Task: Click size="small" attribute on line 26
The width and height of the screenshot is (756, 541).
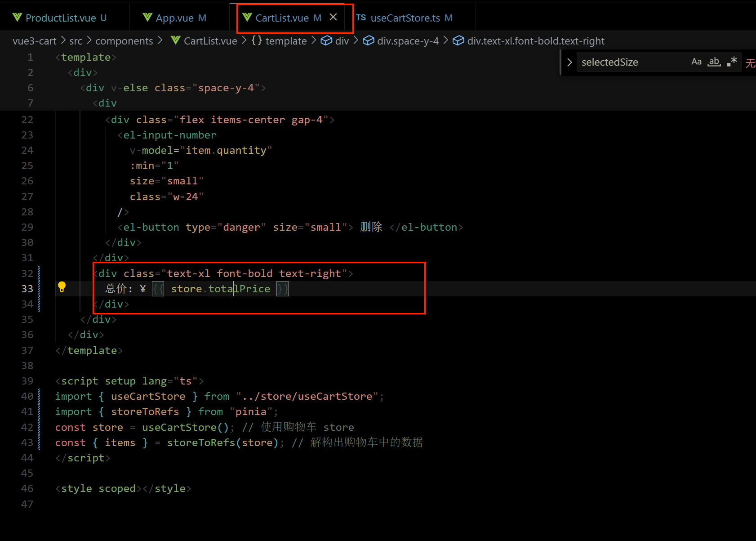Action: [x=167, y=181]
